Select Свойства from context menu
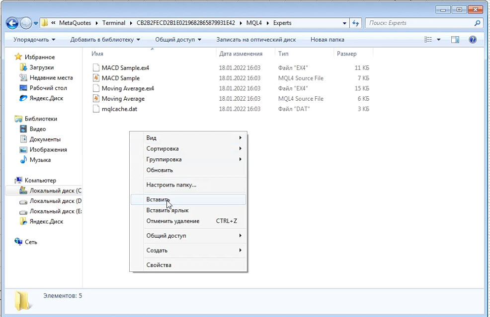 (159, 265)
